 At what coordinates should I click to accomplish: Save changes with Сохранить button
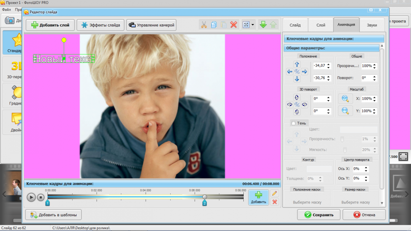click(x=319, y=215)
